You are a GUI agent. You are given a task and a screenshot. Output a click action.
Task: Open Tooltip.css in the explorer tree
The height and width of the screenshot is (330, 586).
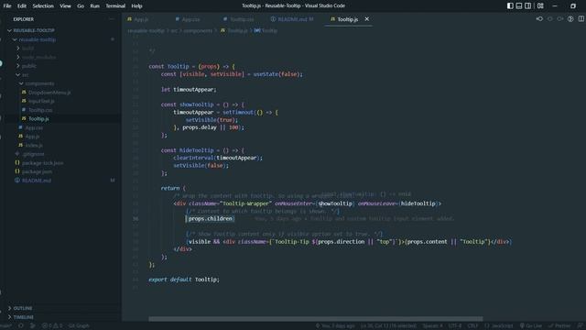point(40,110)
